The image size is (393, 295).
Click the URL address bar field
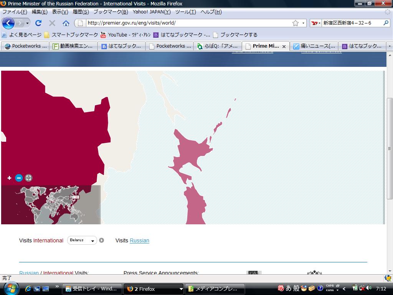[x=188, y=23]
